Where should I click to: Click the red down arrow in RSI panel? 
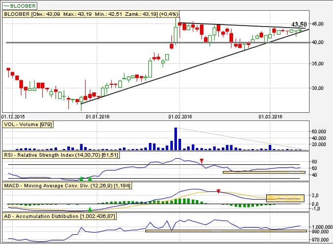pyautogui.click(x=201, y=162)
